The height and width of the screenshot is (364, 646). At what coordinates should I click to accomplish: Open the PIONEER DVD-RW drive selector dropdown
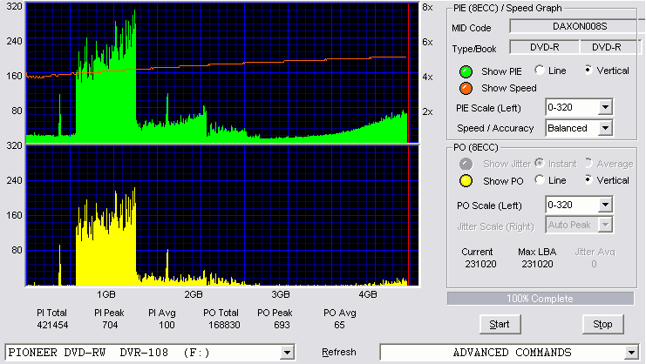pos(287,353)
